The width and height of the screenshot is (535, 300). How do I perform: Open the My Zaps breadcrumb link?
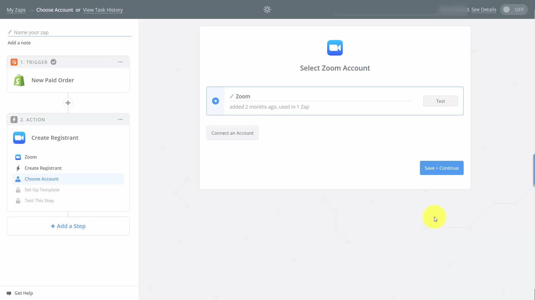pos(16,10)
